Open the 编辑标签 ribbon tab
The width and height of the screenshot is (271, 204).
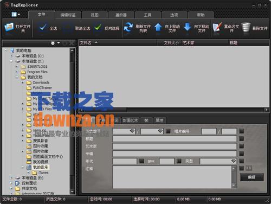click(68, 15)
